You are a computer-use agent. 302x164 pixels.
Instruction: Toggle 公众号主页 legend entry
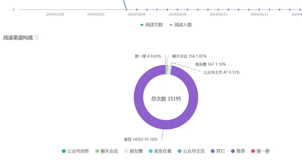pos(191,151)
